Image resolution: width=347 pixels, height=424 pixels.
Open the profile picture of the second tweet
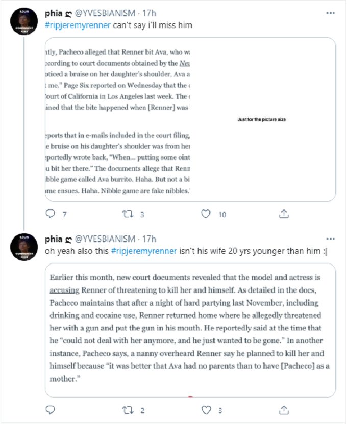[24, 247]
